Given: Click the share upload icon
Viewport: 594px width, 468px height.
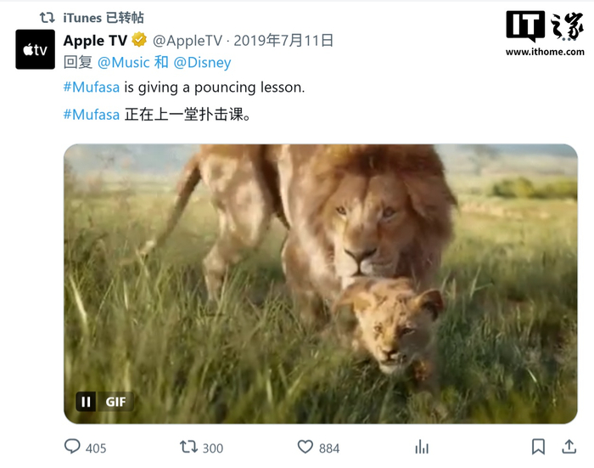Looking at the screenshot, I should pyautogui.click(x=569, y=447).
